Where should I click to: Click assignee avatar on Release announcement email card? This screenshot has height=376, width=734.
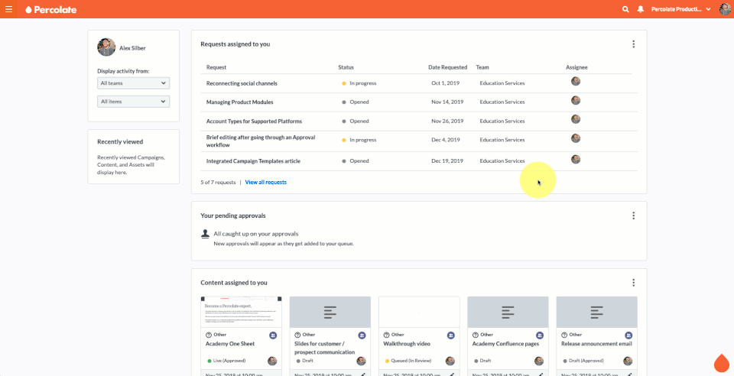click(628, 361)
